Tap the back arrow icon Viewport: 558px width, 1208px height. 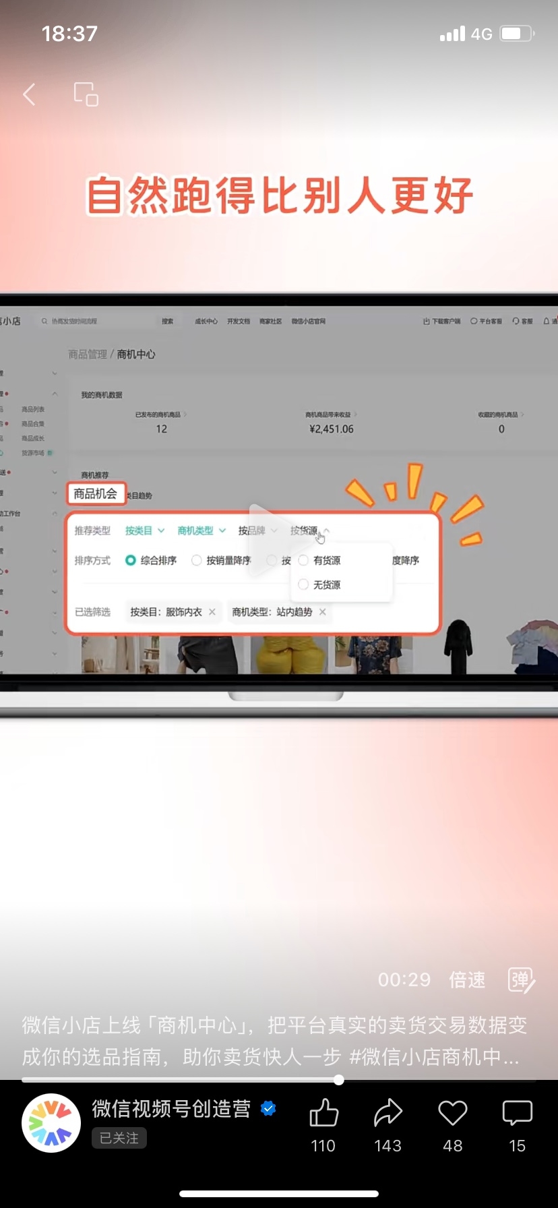[x=29, y=94]
